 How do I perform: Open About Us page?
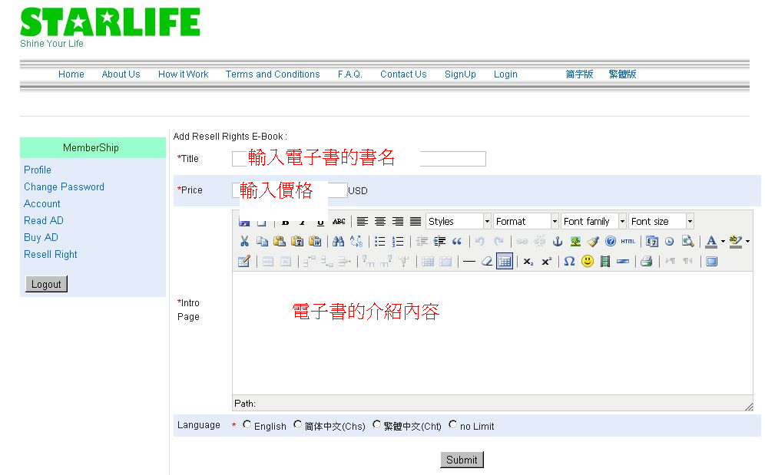(121, 74)
